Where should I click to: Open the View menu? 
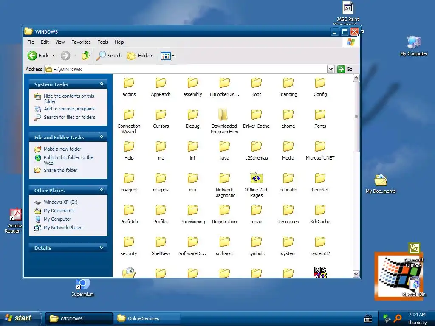(x=60, y=42)
